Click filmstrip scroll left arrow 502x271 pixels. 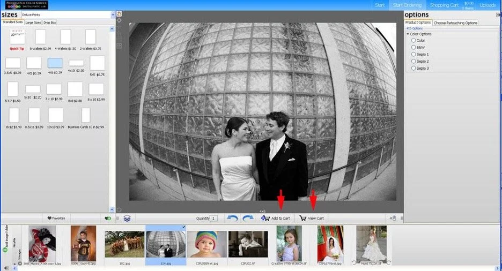point(14,268)
